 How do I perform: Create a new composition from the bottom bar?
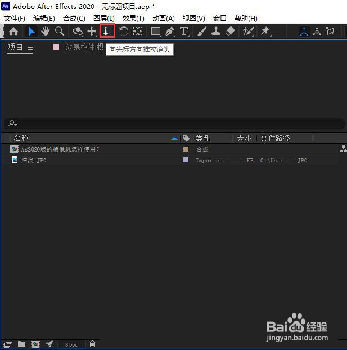click(x=35, y=344)
